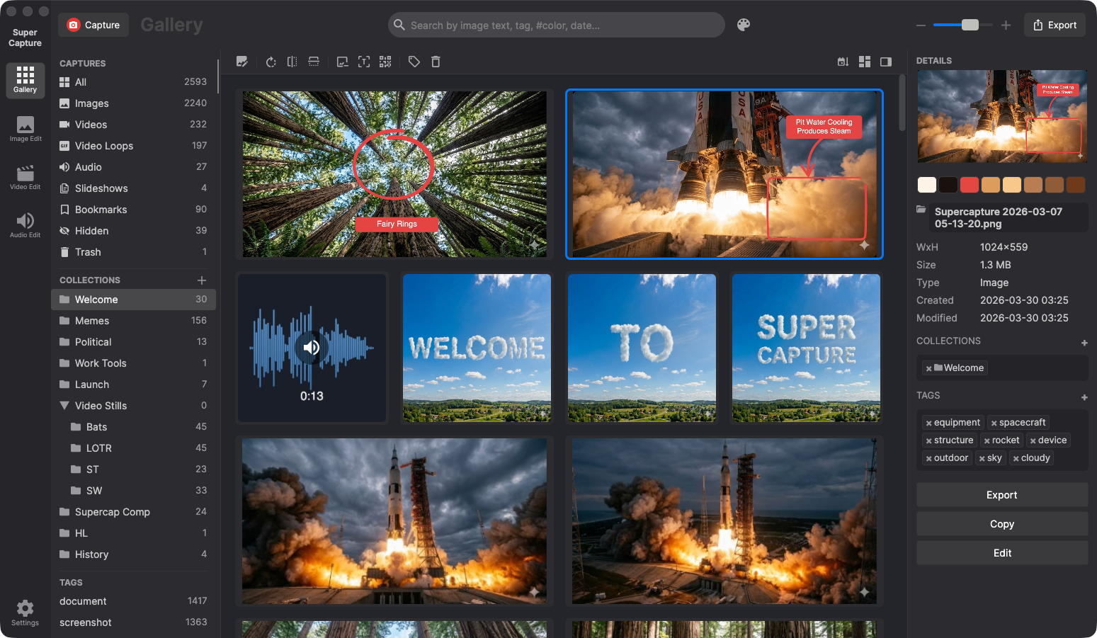The width and height of the screenshot is (1097, 638).
Task: Rotate the selected capture
Action: click(x=271, y=62)
